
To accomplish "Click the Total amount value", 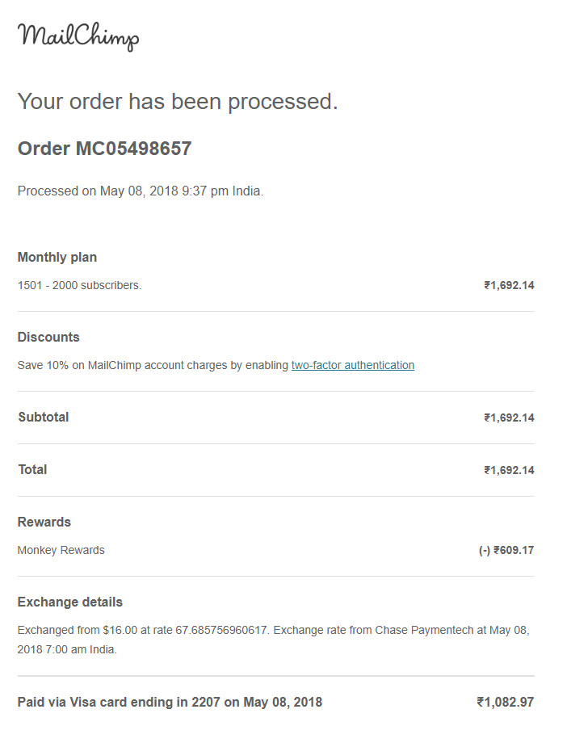I will tap(509, 470).
